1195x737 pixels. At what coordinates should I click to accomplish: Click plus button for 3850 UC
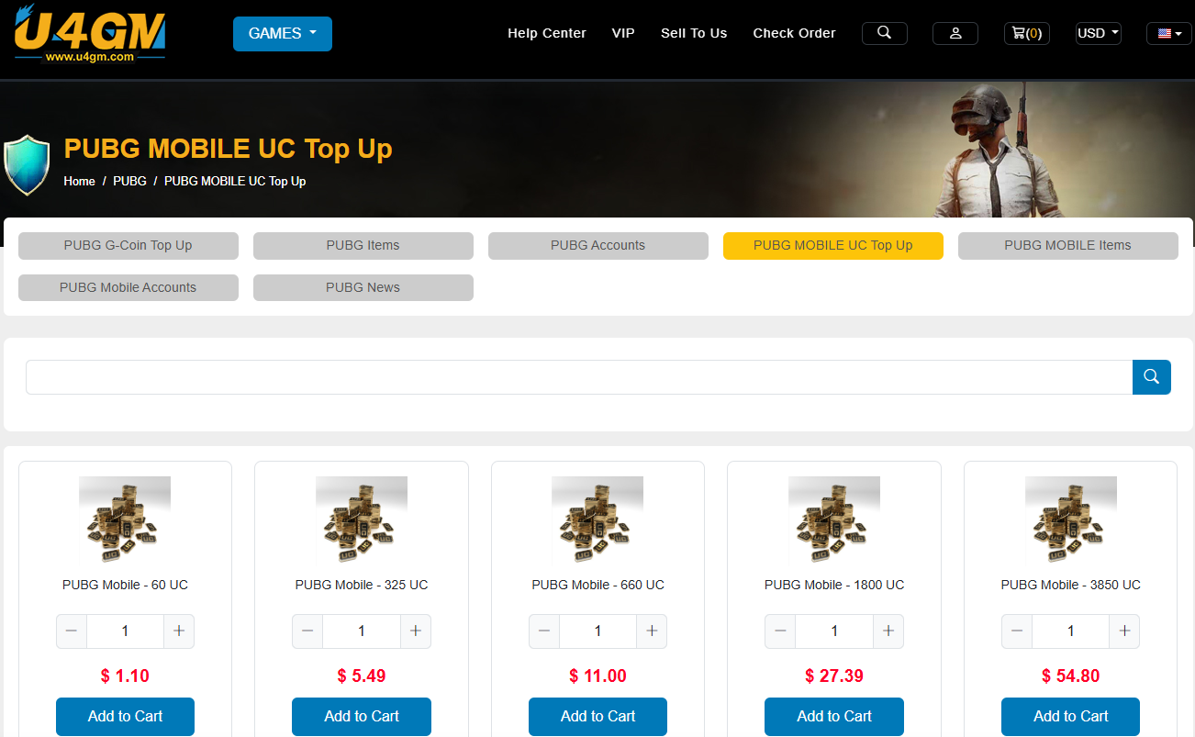[1124, 631]
